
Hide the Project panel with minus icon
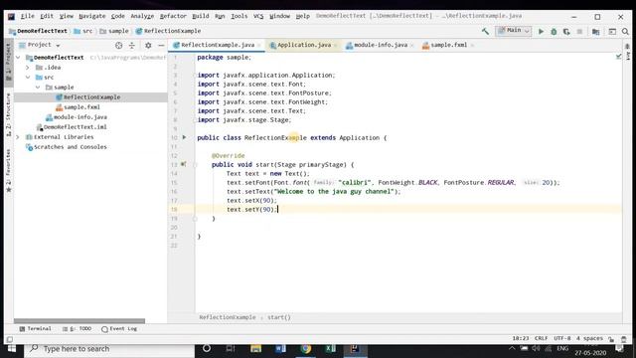tap(161, 45)
